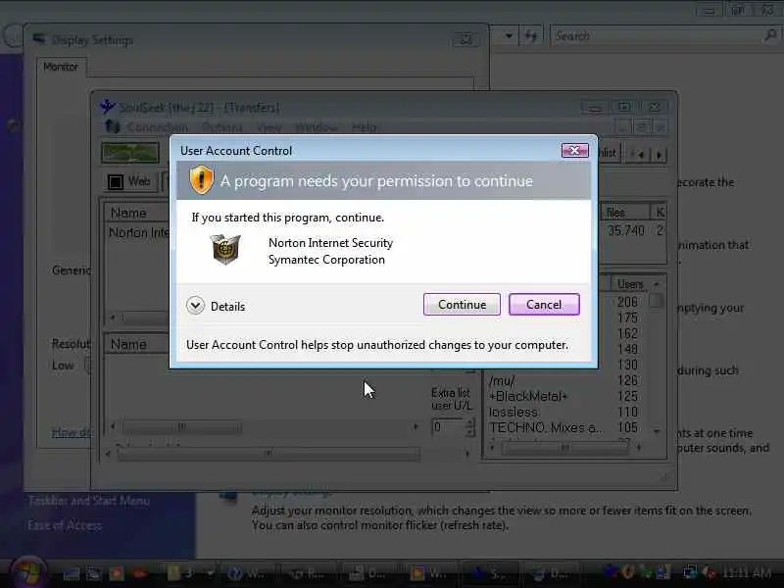Click the green graph toolbar button in SoulSeek
The width and height of the screenshot is (784, 588).
pos(130,153)
